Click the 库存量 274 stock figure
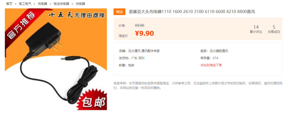Screen dimensions: 287x117 (x=209, y=58)
